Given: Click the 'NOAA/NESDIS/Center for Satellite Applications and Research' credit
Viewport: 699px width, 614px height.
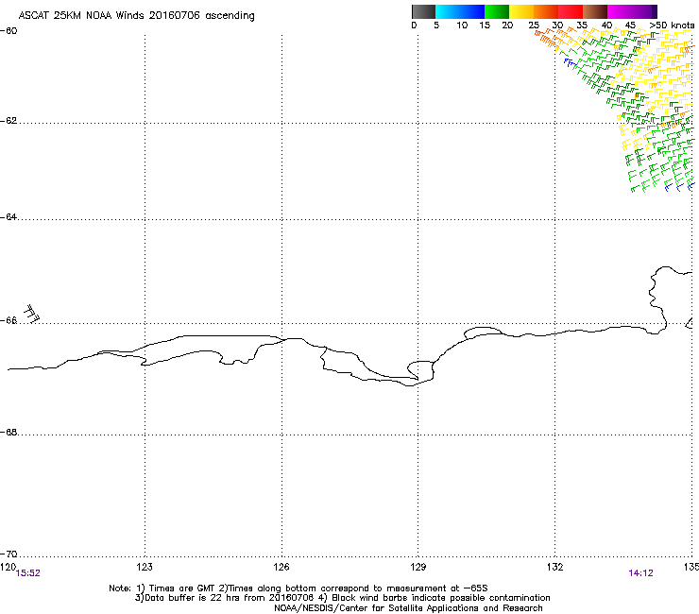Looking at the screenshot, I should [408, 608].
